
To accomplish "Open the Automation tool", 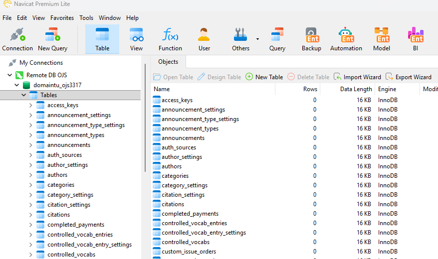I will [346, 39].
